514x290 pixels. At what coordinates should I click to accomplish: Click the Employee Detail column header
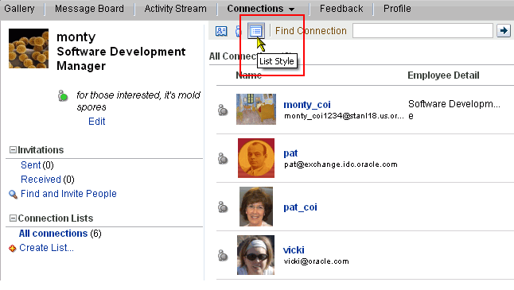tap(443, 75)
